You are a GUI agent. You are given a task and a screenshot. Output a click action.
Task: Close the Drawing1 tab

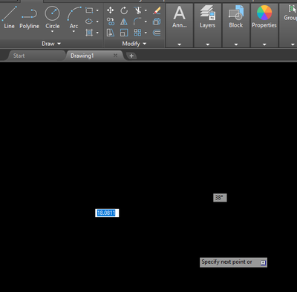(115, 56)
